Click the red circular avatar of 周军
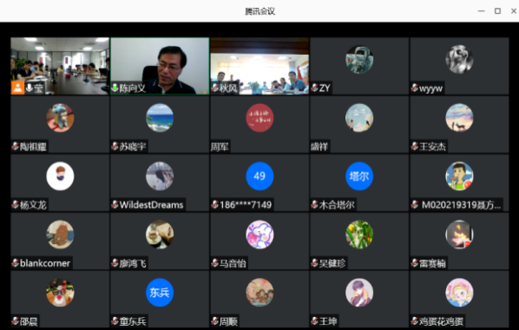 tap(259, 117)
